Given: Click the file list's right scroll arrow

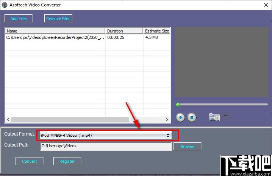Looking at the screenshot, I should (167, 119).
